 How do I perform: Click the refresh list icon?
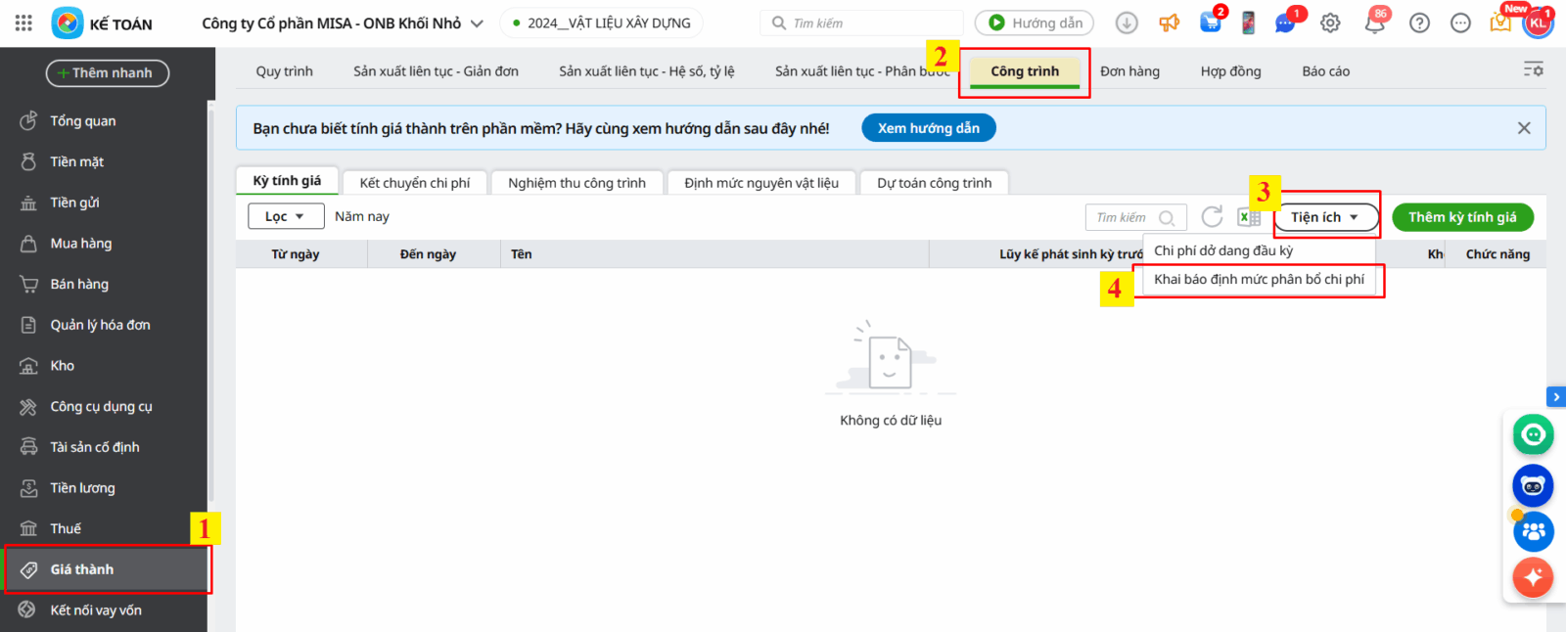click(x=1212, y=216)
